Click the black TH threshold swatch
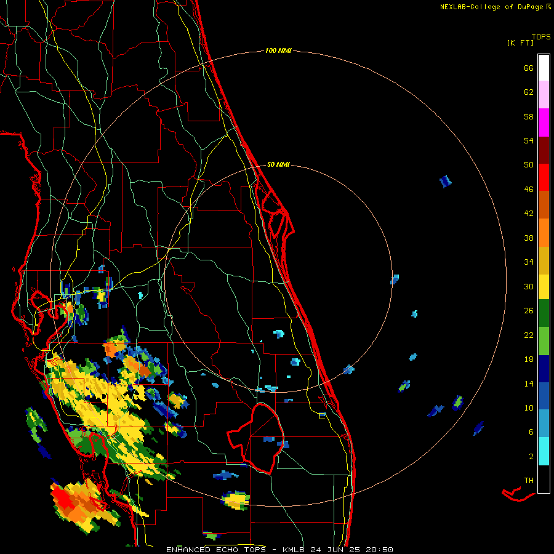Image resolution: width=554 pixels, height=554 pixels. coord(544,479)
